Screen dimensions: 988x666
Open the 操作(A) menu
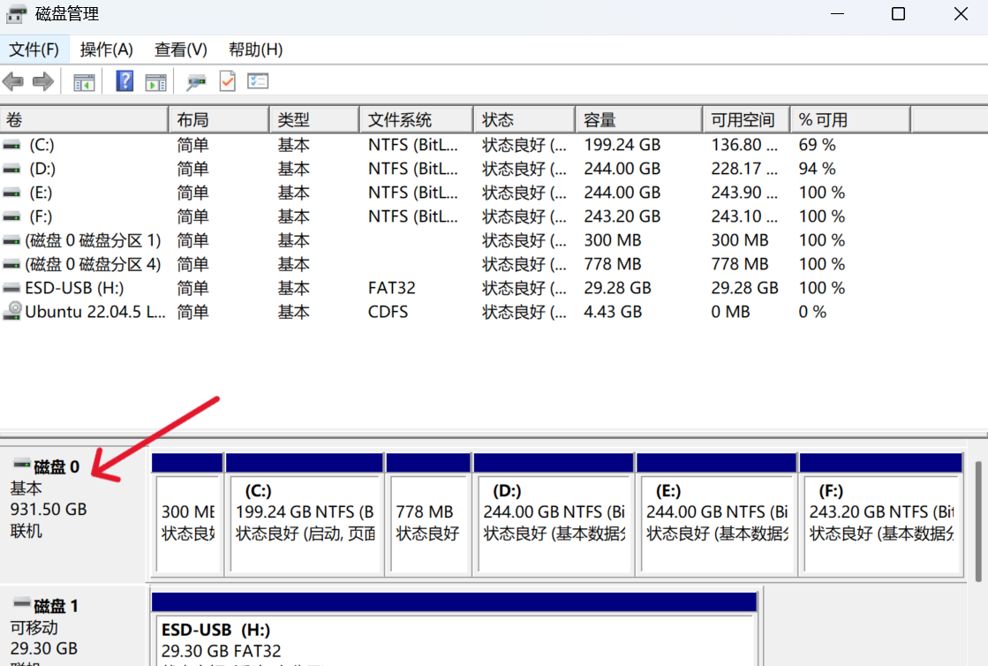click(x=107, y=49)
